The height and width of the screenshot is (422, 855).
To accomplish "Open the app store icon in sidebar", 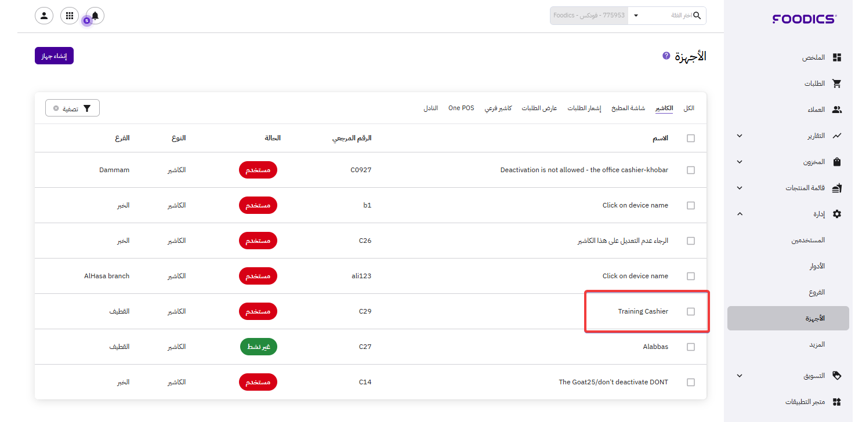I will pyautogui.click(x=836, y=402).
